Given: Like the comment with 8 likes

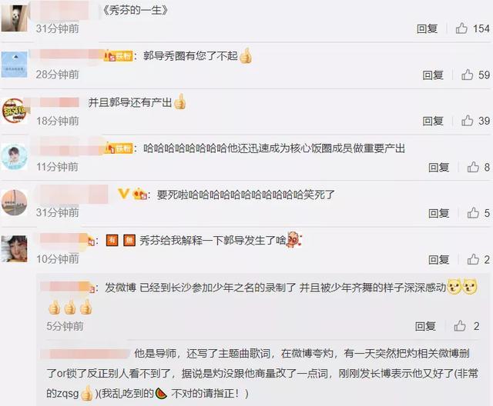Looking at the screenshot, I should 473,167.
